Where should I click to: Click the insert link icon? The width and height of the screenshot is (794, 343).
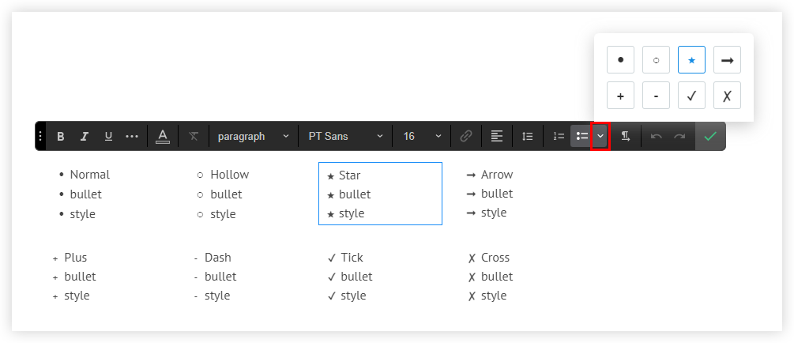pyautogui.click(x=466, y=136)
